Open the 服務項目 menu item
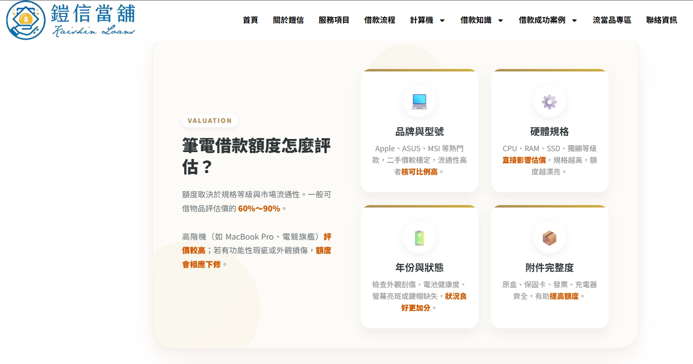Viewport: 693px width, 364px height. coord(334,21)
